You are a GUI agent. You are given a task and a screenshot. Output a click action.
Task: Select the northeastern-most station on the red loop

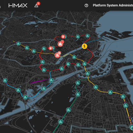click(87, 36)
